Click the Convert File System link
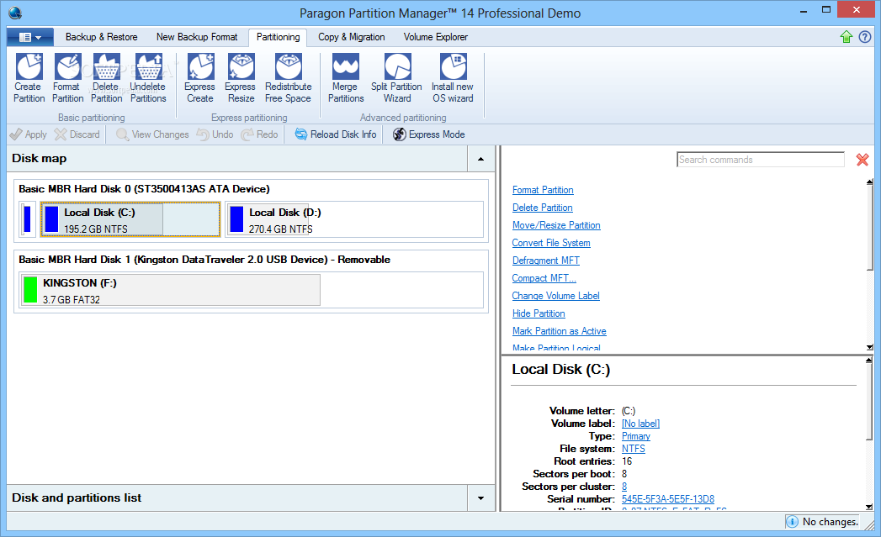This screenshot has width=881, height=537. [x=551, y=243]
